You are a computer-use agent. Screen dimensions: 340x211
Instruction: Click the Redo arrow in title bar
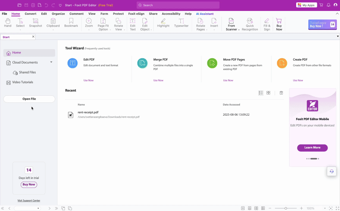(53, 5)
